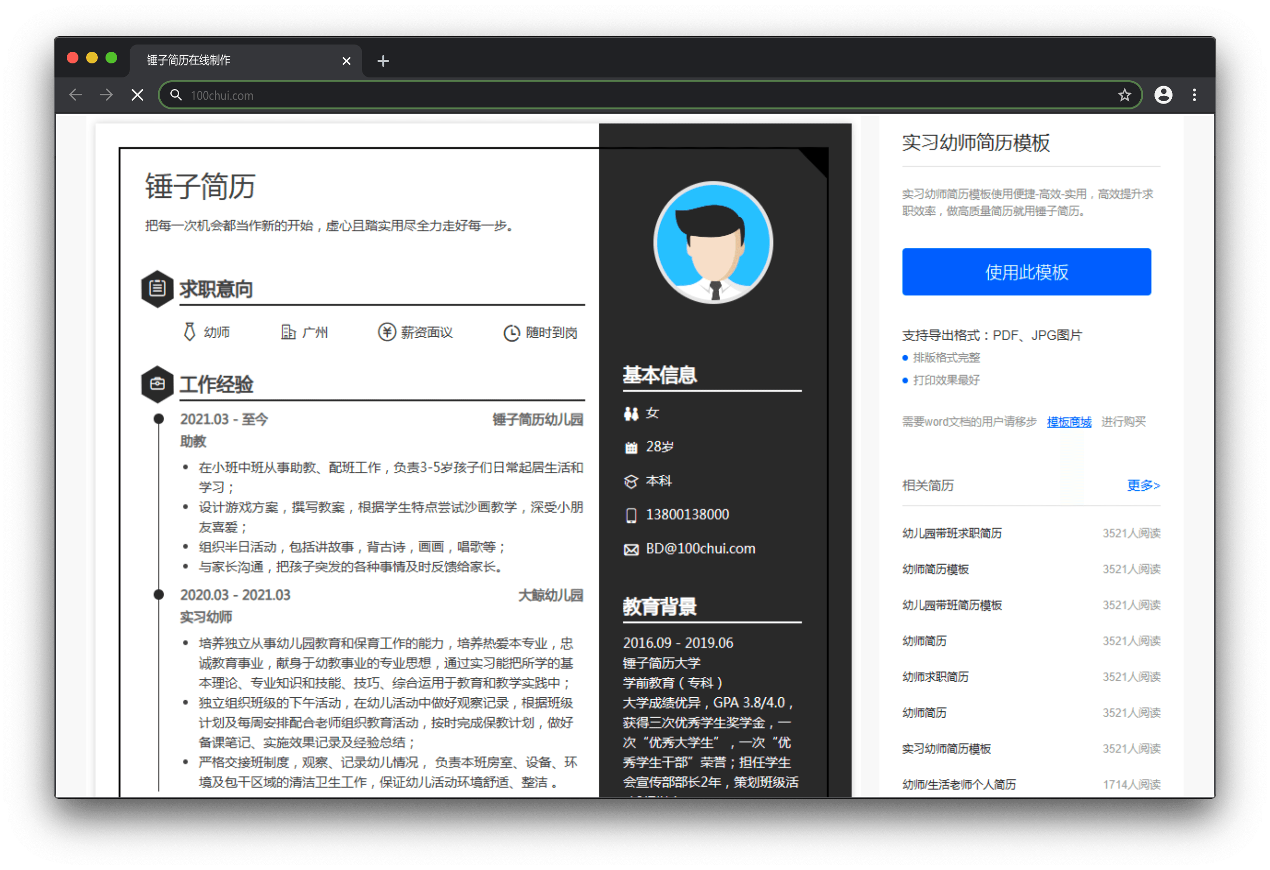Screen dimensions: 1270x870
Task: Open a new tab with the plus button
Action: pyautogui.click(x=383, y=60)
